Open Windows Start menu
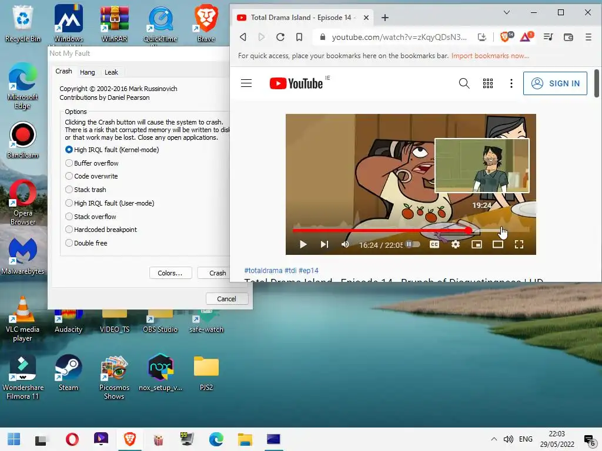This screenshot has width=602, height=451. 14,439
